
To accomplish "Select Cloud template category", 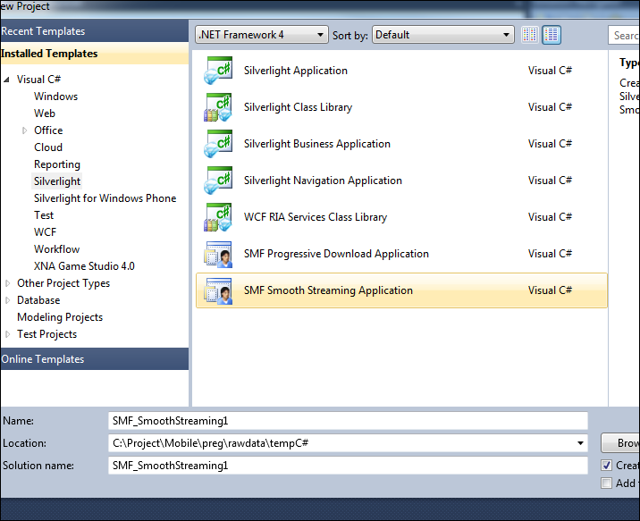I will click(48, 147).
